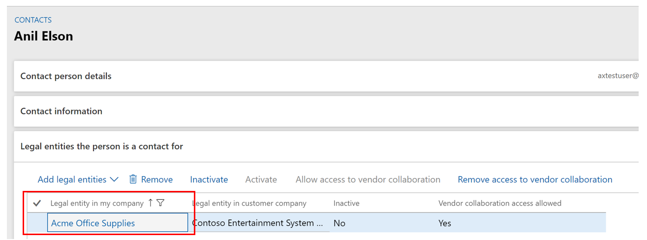Click the Inactive column header
The image size is (647, 240).
coord(346,203)
